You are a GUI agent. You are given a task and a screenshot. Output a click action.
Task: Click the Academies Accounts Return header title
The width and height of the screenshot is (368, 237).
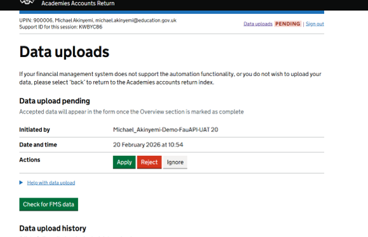click(78, 3)
